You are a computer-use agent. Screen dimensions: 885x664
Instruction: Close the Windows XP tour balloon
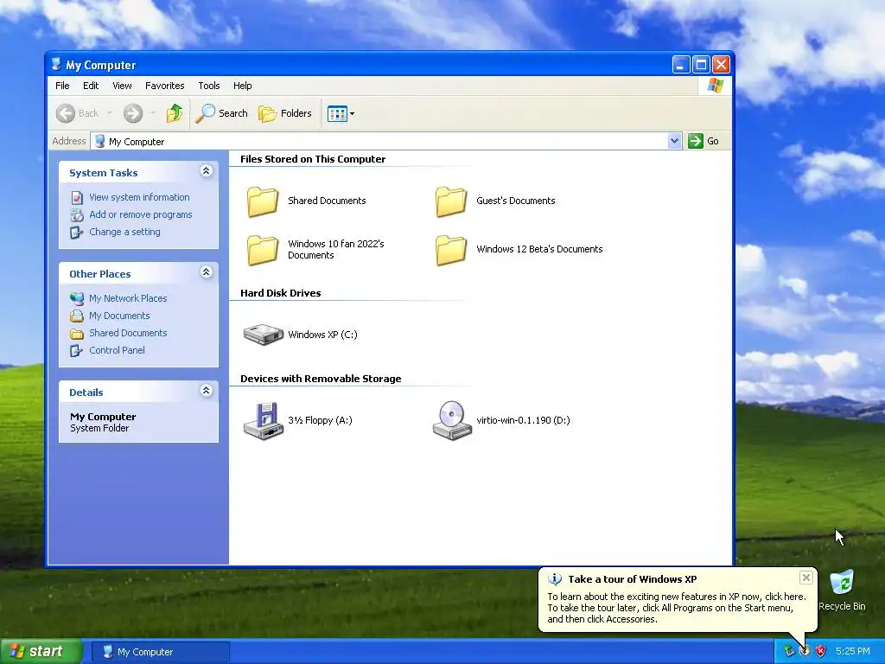coord(806,578)
